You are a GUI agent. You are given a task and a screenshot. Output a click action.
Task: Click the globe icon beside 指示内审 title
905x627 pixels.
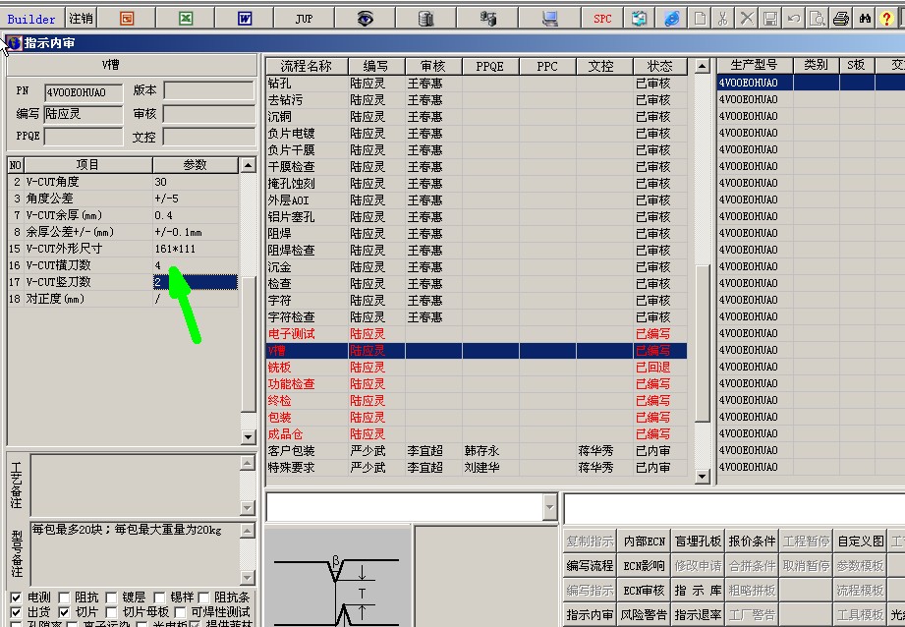[15, 42]
